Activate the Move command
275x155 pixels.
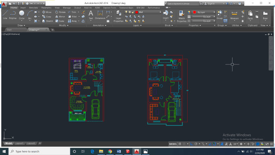[x=47, y=12]
